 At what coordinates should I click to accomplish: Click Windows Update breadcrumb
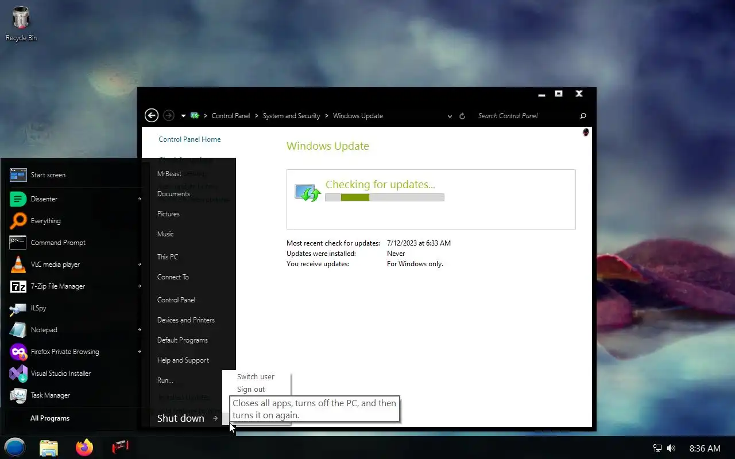(358, 116)
